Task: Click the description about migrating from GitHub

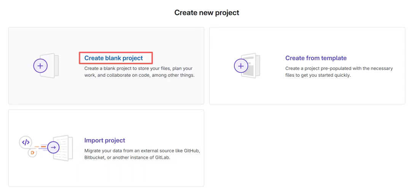Action: [142, 154]
